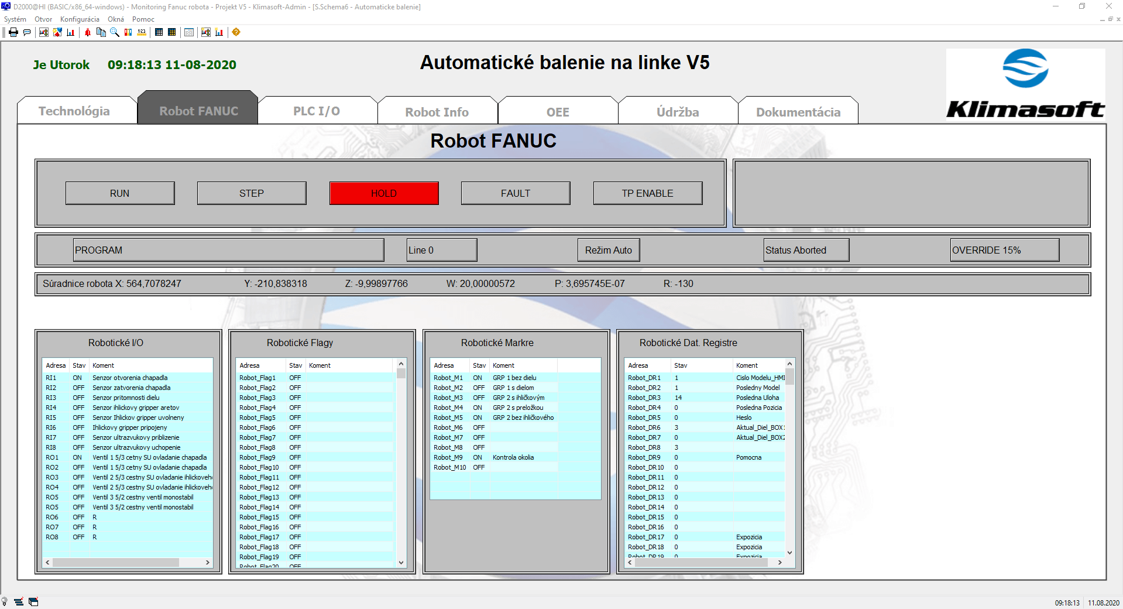Image resolution: width=1123 pixels, height=609 pixels.
Task: Switch to the OEE tab
Action: click(557, 111)
